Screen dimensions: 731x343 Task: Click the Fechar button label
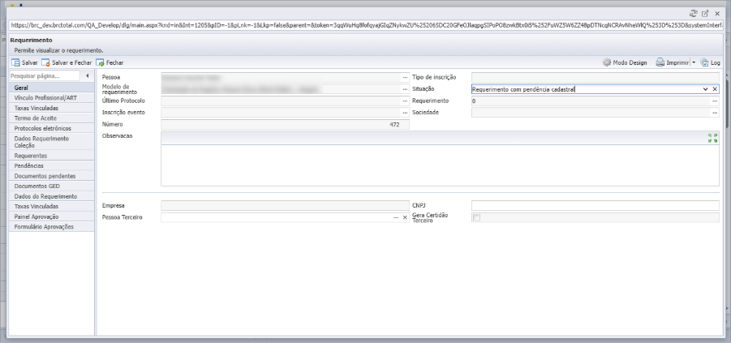(114, 62)
